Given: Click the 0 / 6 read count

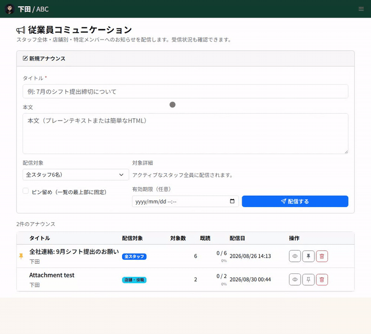Looking at the screenshot, I should [222, 253].
